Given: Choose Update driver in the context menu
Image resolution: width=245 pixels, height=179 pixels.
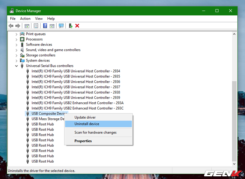Looking at the screenshot, I should pyautogui.click(x=85, y=117).
